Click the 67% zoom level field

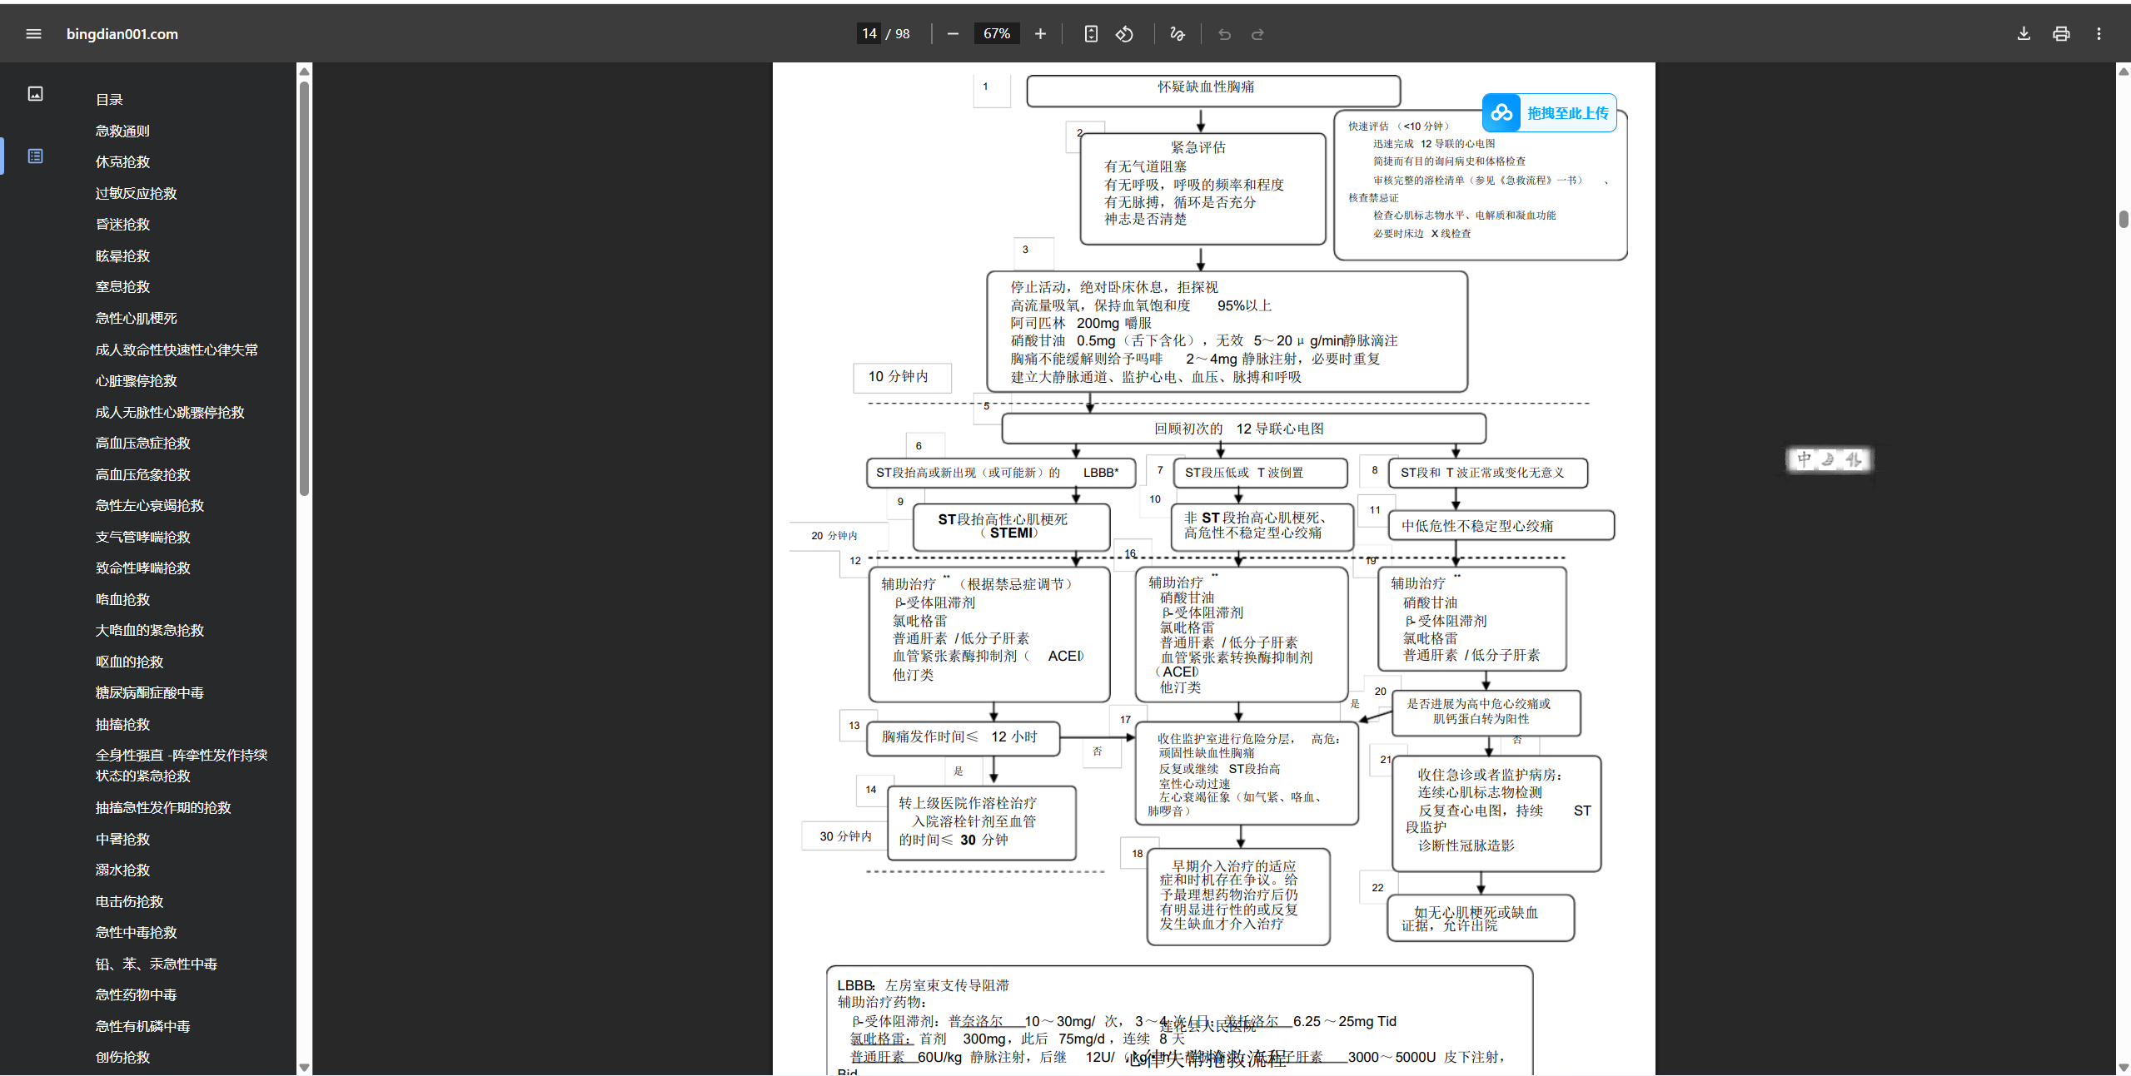click(x=996, y=34)
